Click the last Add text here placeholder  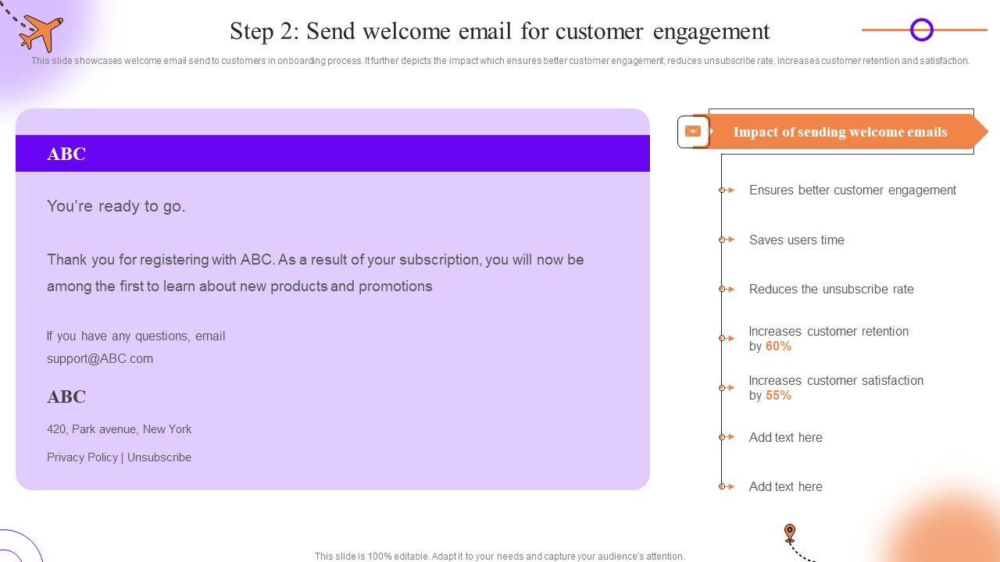point(785,486)
